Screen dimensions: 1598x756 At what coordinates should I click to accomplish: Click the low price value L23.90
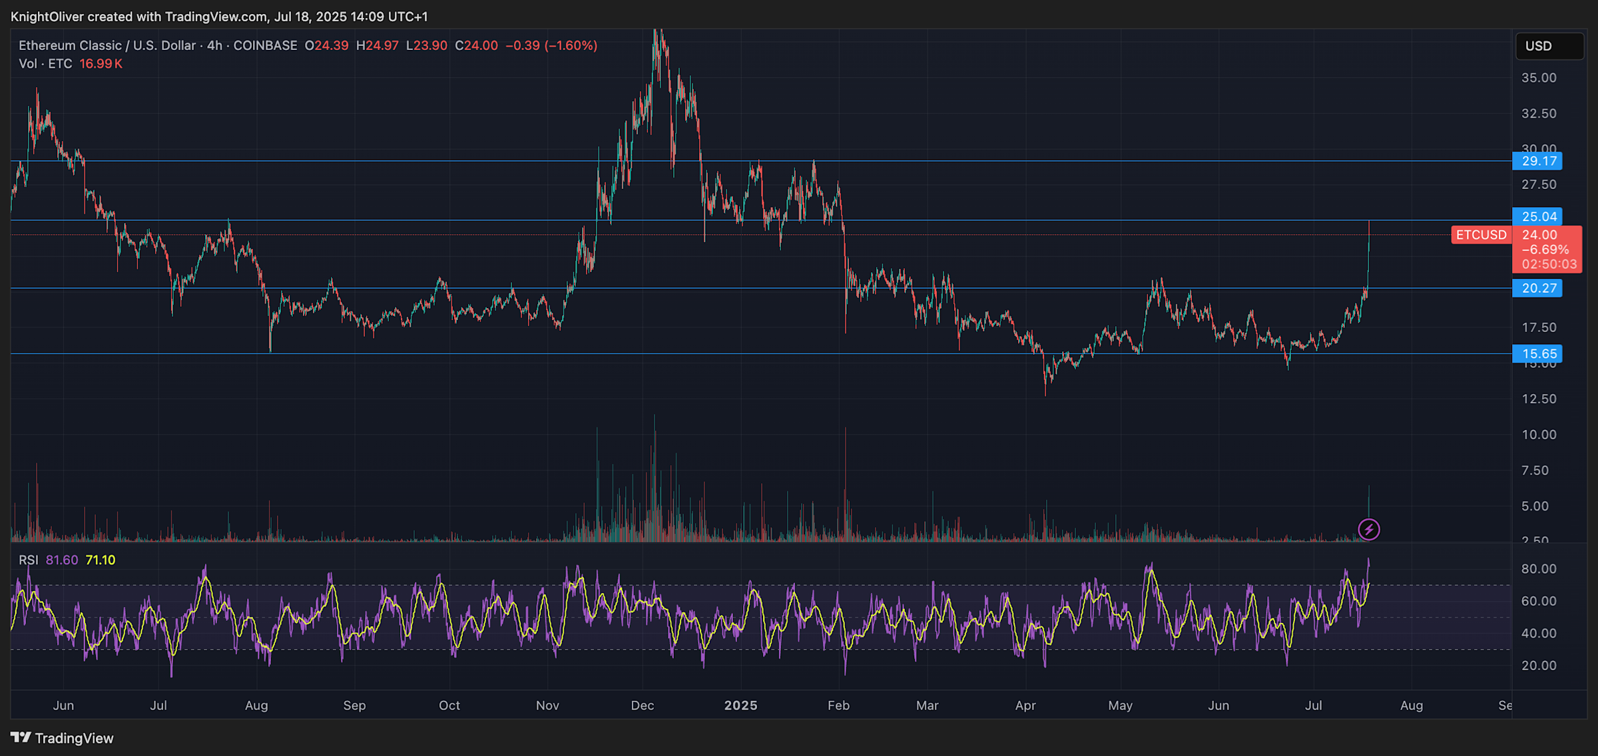(x=426, y=45)
